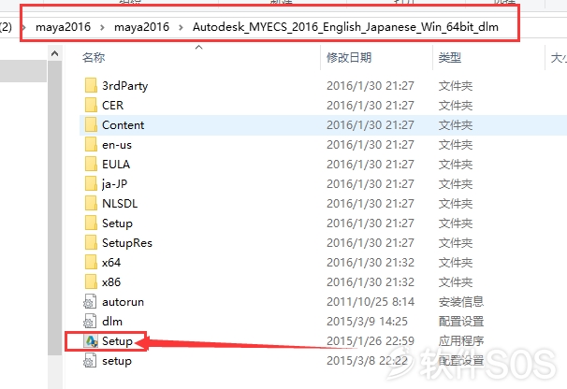Click the dlm file name

112,321
